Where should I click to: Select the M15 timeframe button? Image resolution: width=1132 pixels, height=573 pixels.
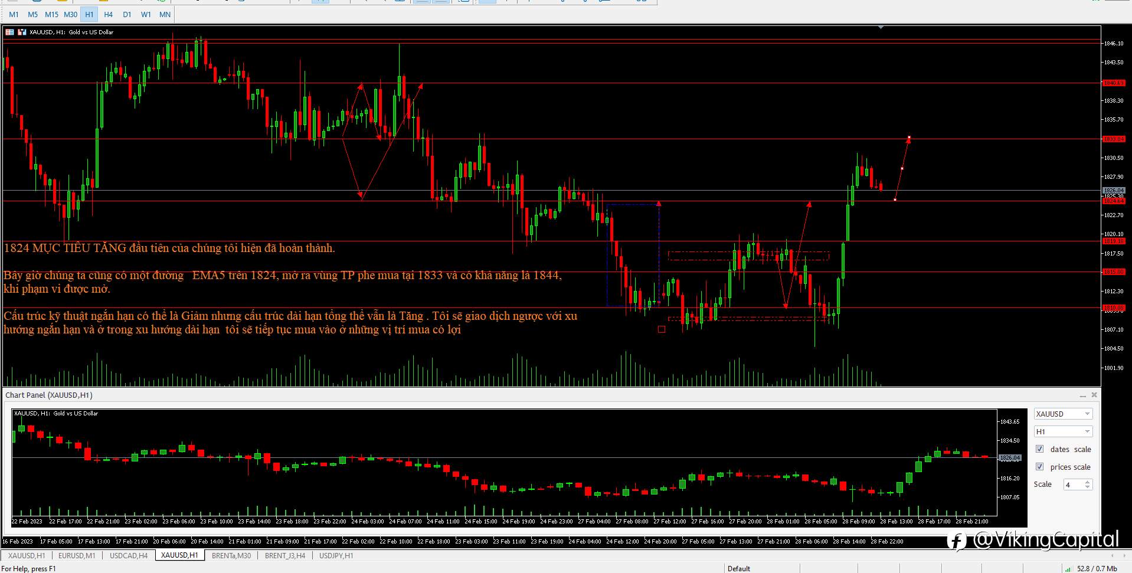(51, 14)
